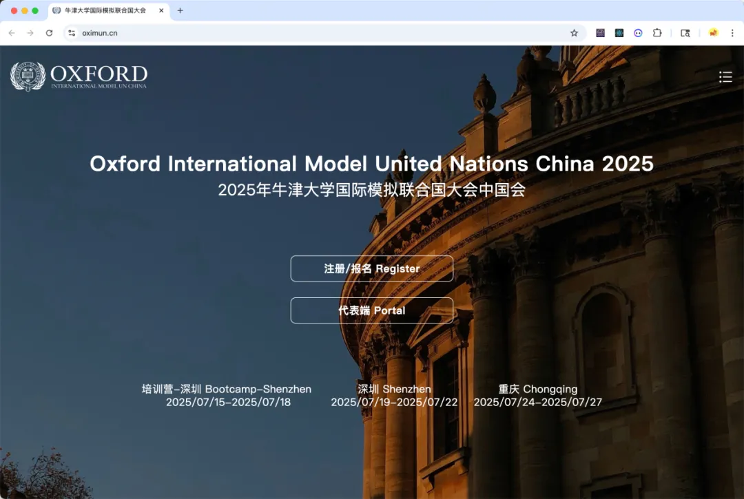Open the tab search icon in toolbar

pyautogui.click(x=685, y=33)
